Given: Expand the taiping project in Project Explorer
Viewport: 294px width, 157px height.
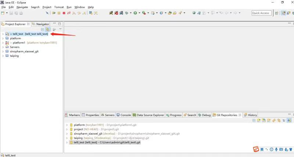Looking at the screenshot, I should point(3,56).
